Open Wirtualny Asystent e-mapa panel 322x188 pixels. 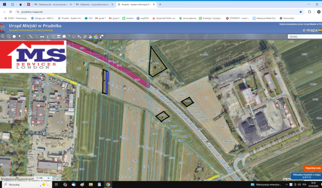coord(306,176)
